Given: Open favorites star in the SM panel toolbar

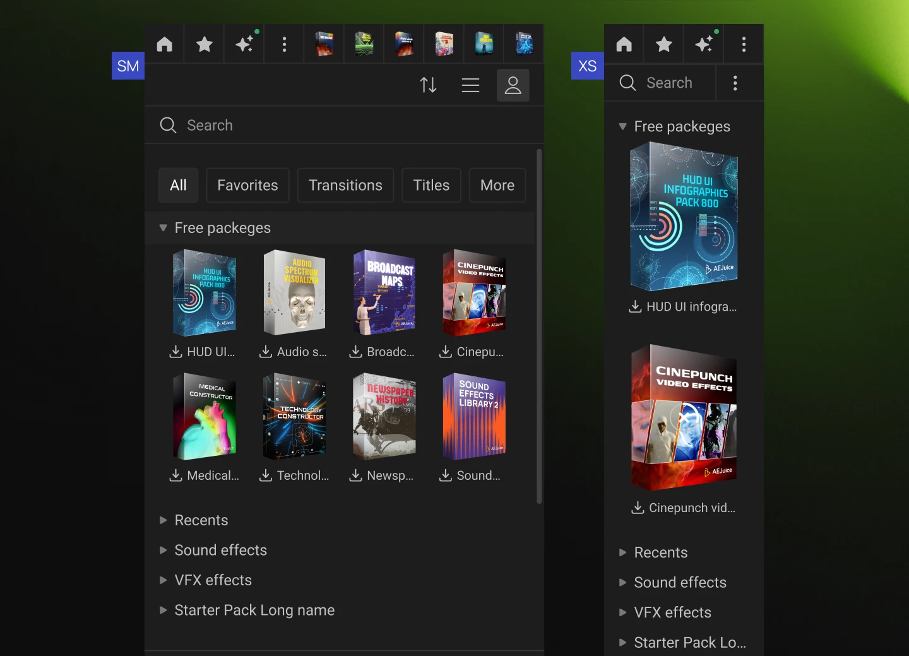Looking at the screenshot, I should [x=205, y=44].
